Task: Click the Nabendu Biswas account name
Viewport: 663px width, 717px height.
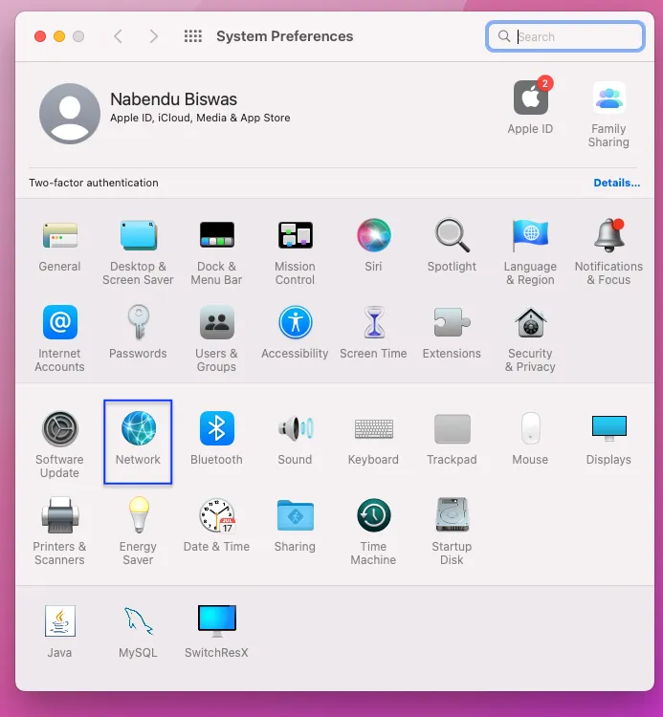Action: click(x=174, y=99)
